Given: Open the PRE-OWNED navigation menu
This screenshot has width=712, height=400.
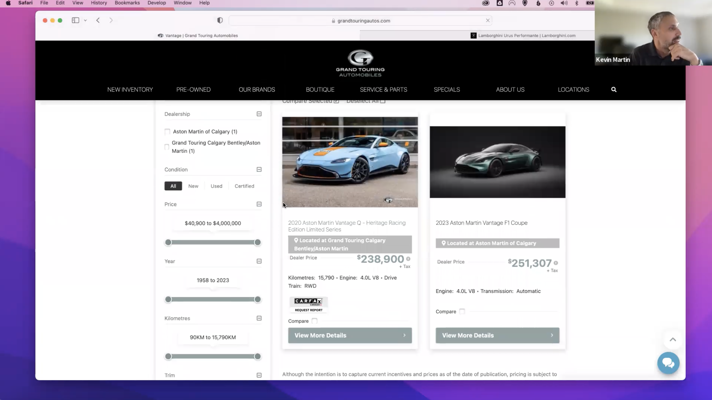Looking at the screenshot, I should (x=193, y=89).
